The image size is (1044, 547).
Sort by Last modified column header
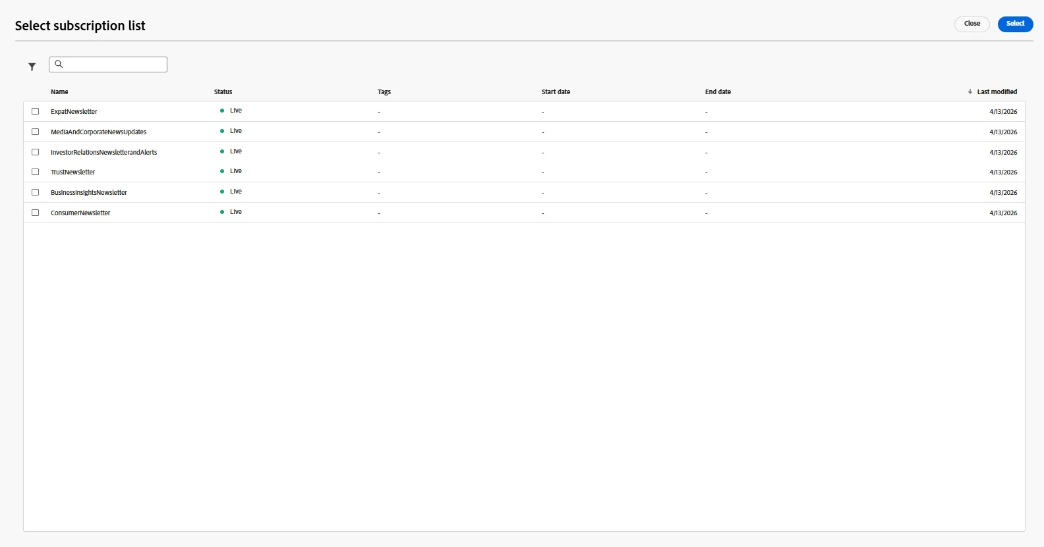pos(997,91)
